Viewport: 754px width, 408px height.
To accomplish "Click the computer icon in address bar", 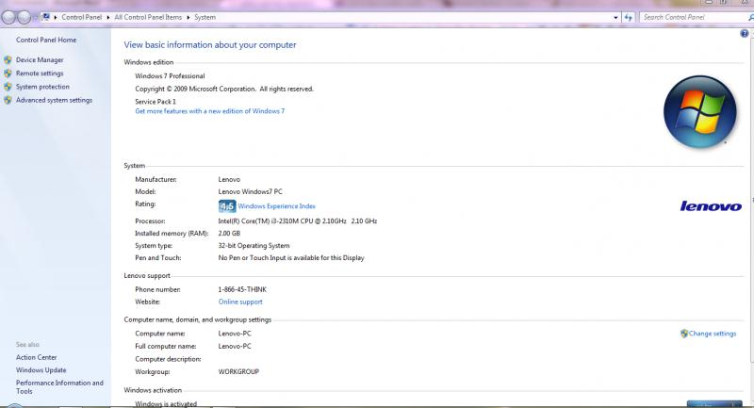I will (x=45, y=17).
